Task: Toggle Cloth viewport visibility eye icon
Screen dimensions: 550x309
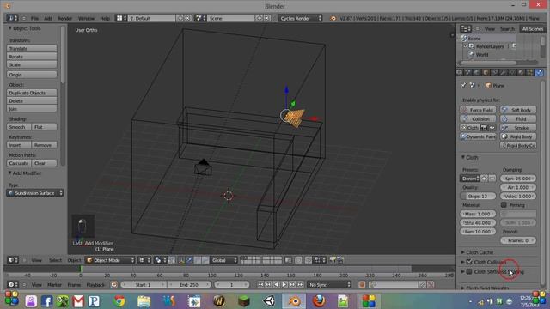Action: click(492, 128)
